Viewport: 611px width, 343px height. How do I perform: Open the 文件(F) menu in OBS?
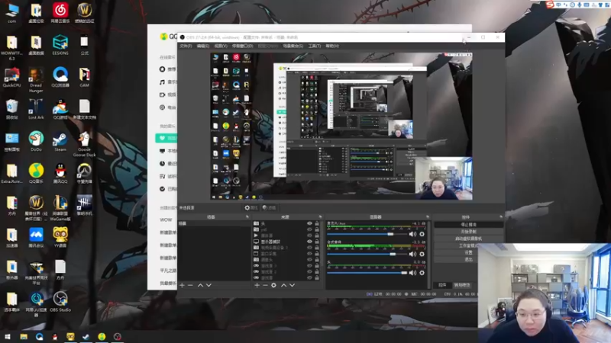(x=186, y=46)
